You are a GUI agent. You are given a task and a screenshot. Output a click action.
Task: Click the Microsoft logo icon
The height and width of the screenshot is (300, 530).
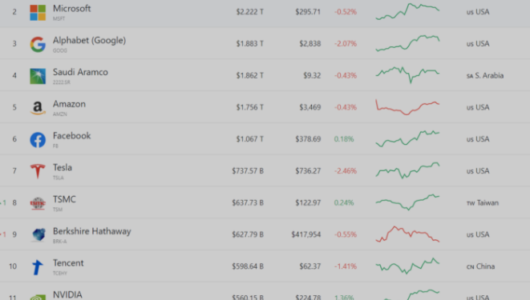click(38, 13)
